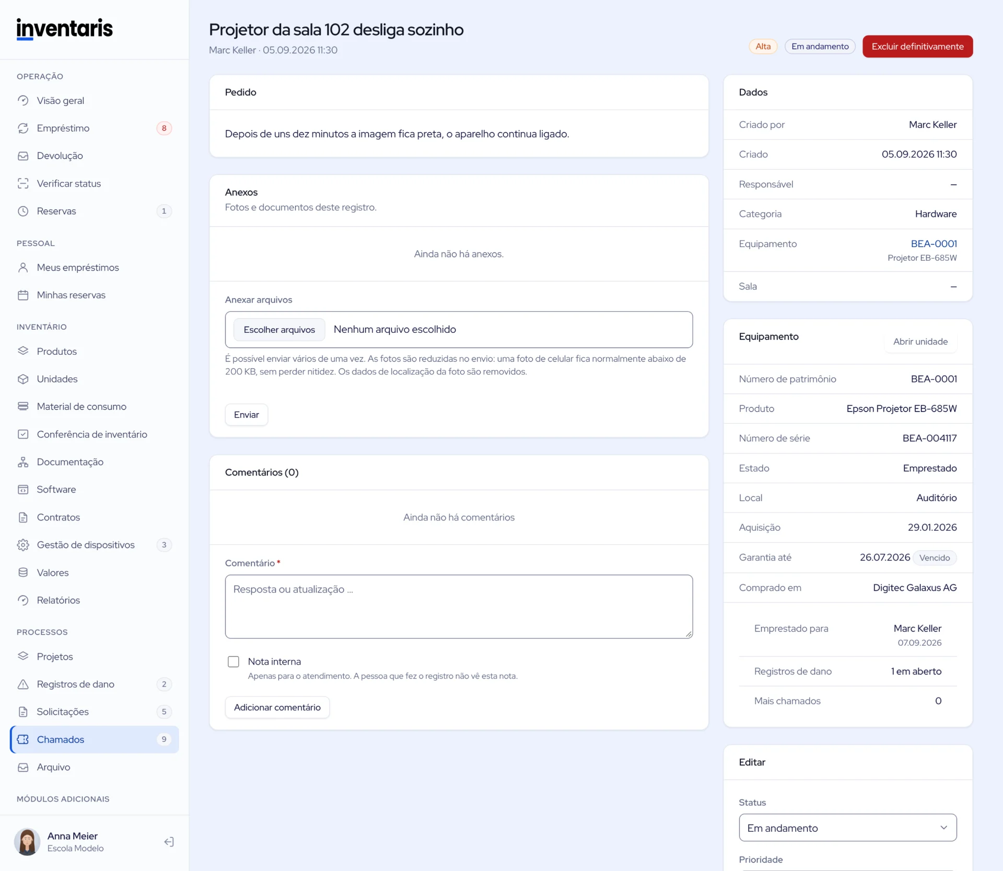Tick the Nota interna checkbox
This screenshot has width=1003, height=871.
point(234,661)
